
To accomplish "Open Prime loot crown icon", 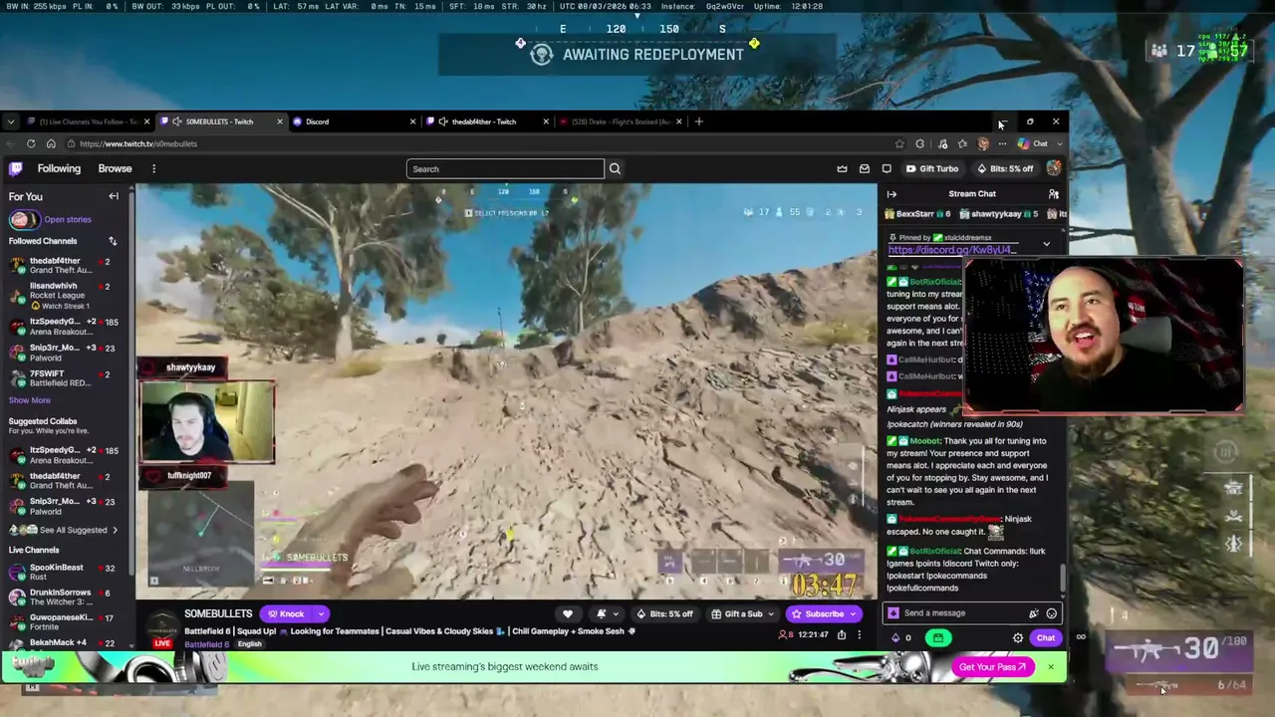I will point(842,169).
